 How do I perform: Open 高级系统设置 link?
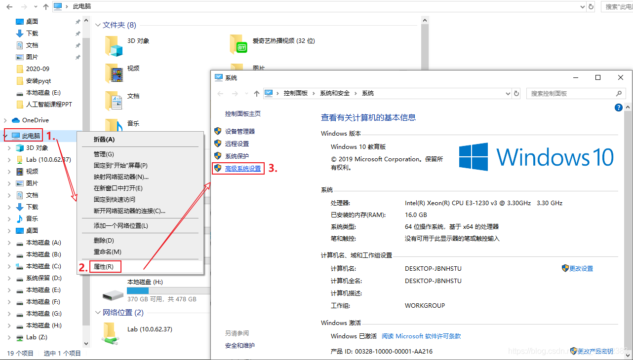pos(243,168)
